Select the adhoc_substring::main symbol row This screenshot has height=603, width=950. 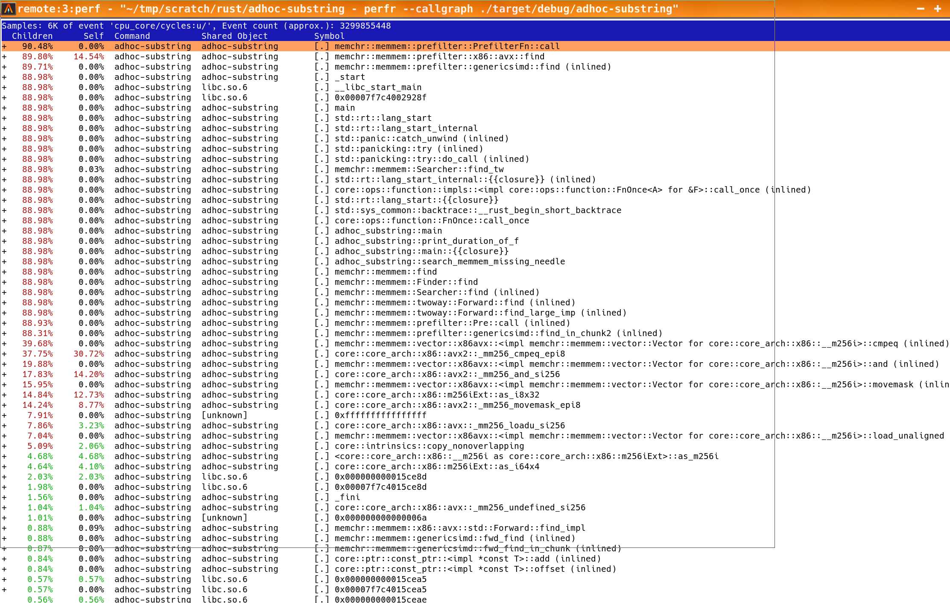pyautogui.click(x=388, y=231)
